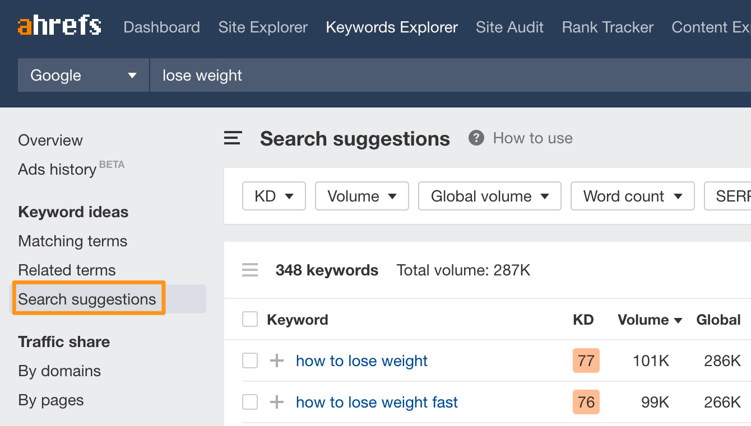Click the grey list icon beside 348 keywords

coord(250,270)
